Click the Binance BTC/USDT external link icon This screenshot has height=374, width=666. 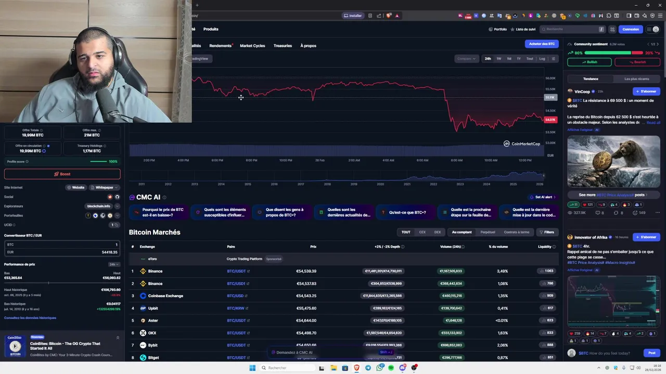point(249,271)
